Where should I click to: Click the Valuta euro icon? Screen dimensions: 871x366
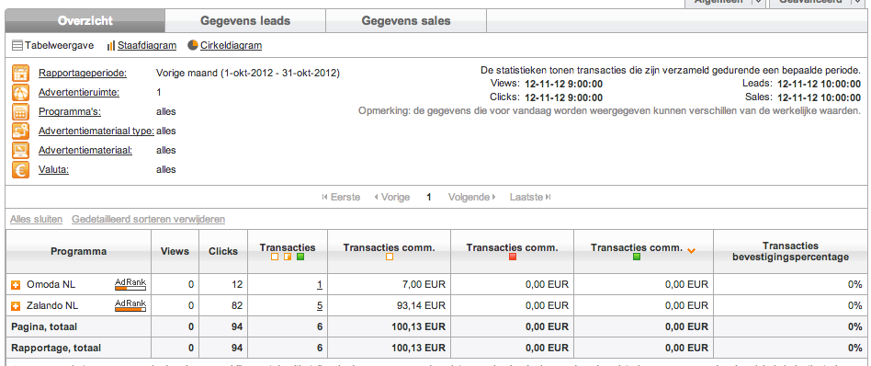tap(20, 169)
